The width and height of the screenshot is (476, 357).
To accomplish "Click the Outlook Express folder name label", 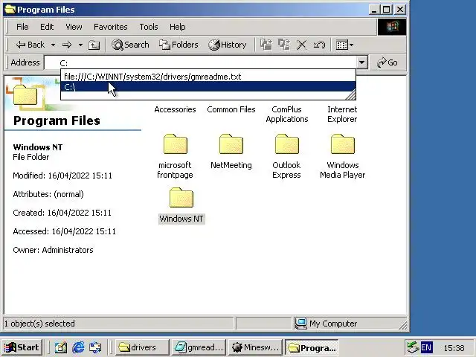I will 286,170.
